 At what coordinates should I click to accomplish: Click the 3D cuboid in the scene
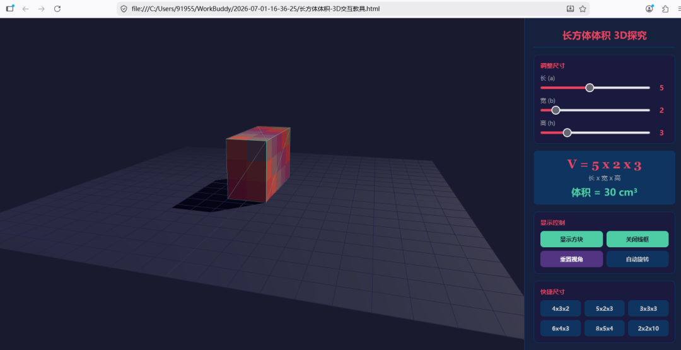click(x=258, y=164)
